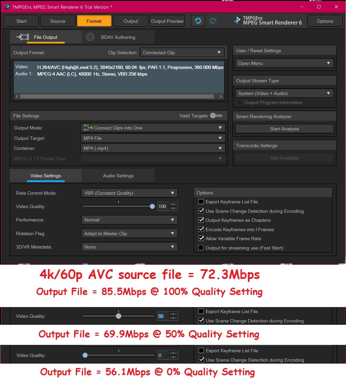This screenshot has height=382, width=346.
Task: Decrease Video Quality 100 with down stepper
Action: click(x=173, y=208)
